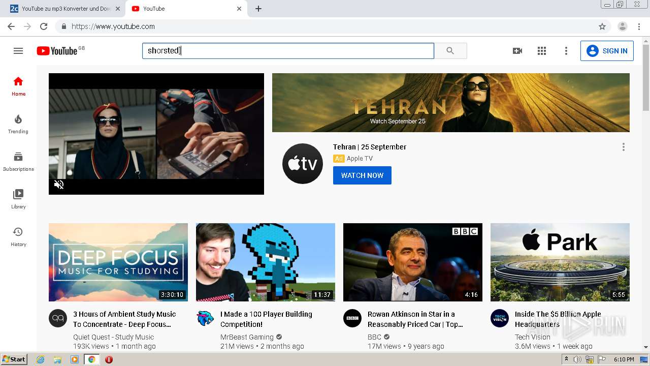Show hidden tray icons arrow
Viewport: 650px width, 366px height.
(x=566, y=359)
